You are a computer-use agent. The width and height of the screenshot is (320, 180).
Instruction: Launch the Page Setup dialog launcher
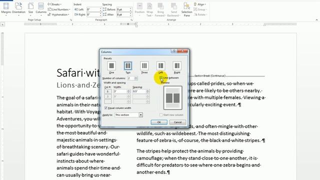(x=71, y=20)
